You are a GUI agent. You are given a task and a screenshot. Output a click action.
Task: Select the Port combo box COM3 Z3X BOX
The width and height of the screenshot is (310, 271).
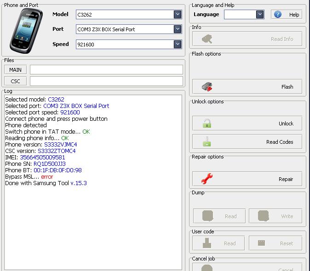coord(129,29)
